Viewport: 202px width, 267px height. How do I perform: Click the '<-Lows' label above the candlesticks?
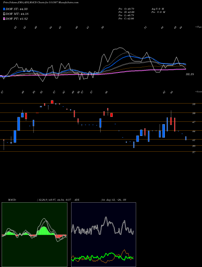[x=199, y=91]
